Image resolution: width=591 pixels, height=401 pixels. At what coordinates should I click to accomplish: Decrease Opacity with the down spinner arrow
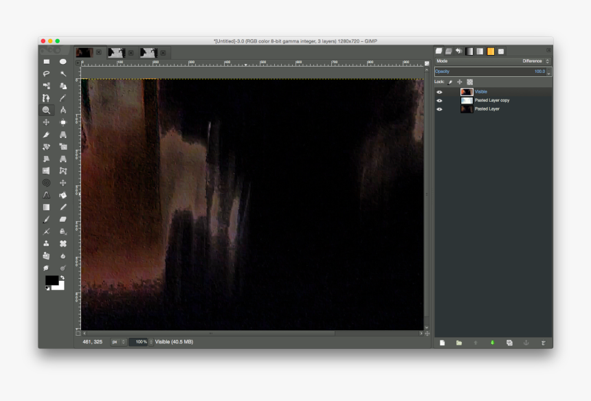[x=549, y=73]
